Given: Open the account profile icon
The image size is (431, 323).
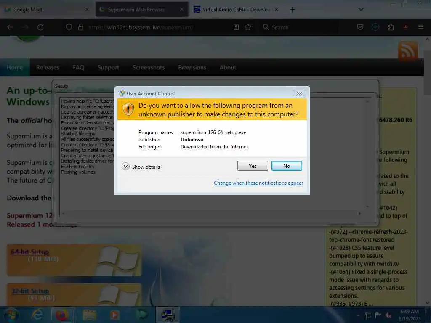Looking at the screenshot, I should click(375, 27).
